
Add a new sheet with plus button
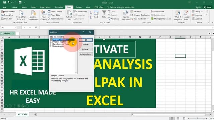(36, 115)
